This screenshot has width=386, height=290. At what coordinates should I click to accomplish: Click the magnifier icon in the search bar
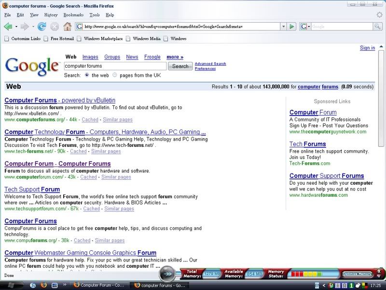378,27
